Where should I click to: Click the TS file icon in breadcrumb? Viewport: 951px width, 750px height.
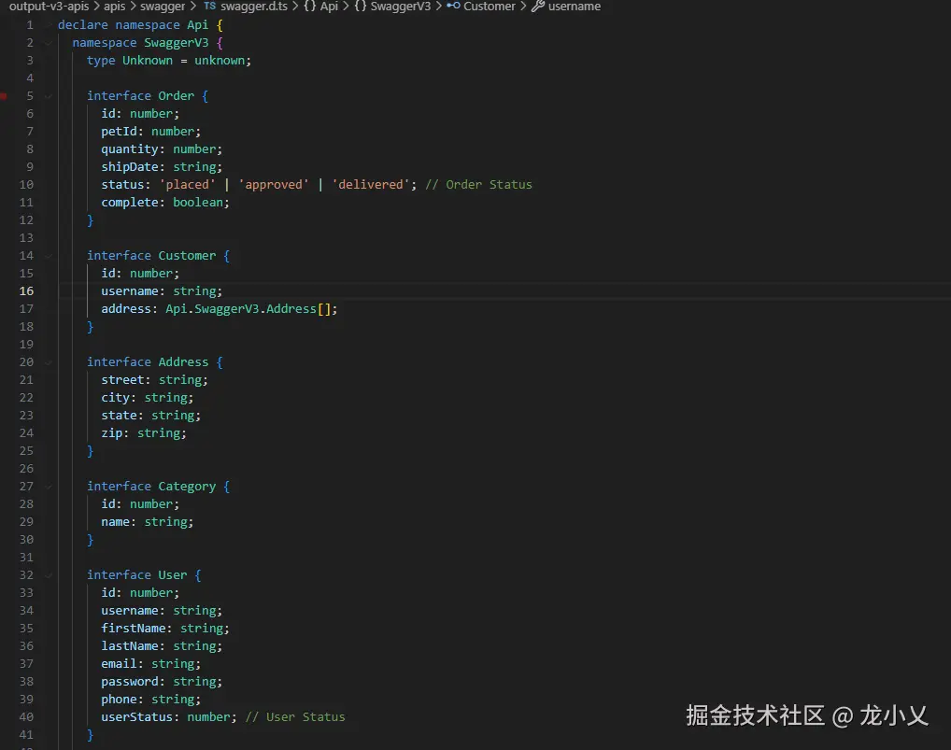pyautogui.click(x=209, y=6)
